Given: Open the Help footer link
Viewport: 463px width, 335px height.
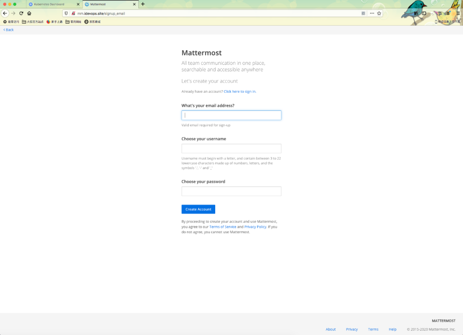Looking at the screenshot, I should (x=392, y=329).
